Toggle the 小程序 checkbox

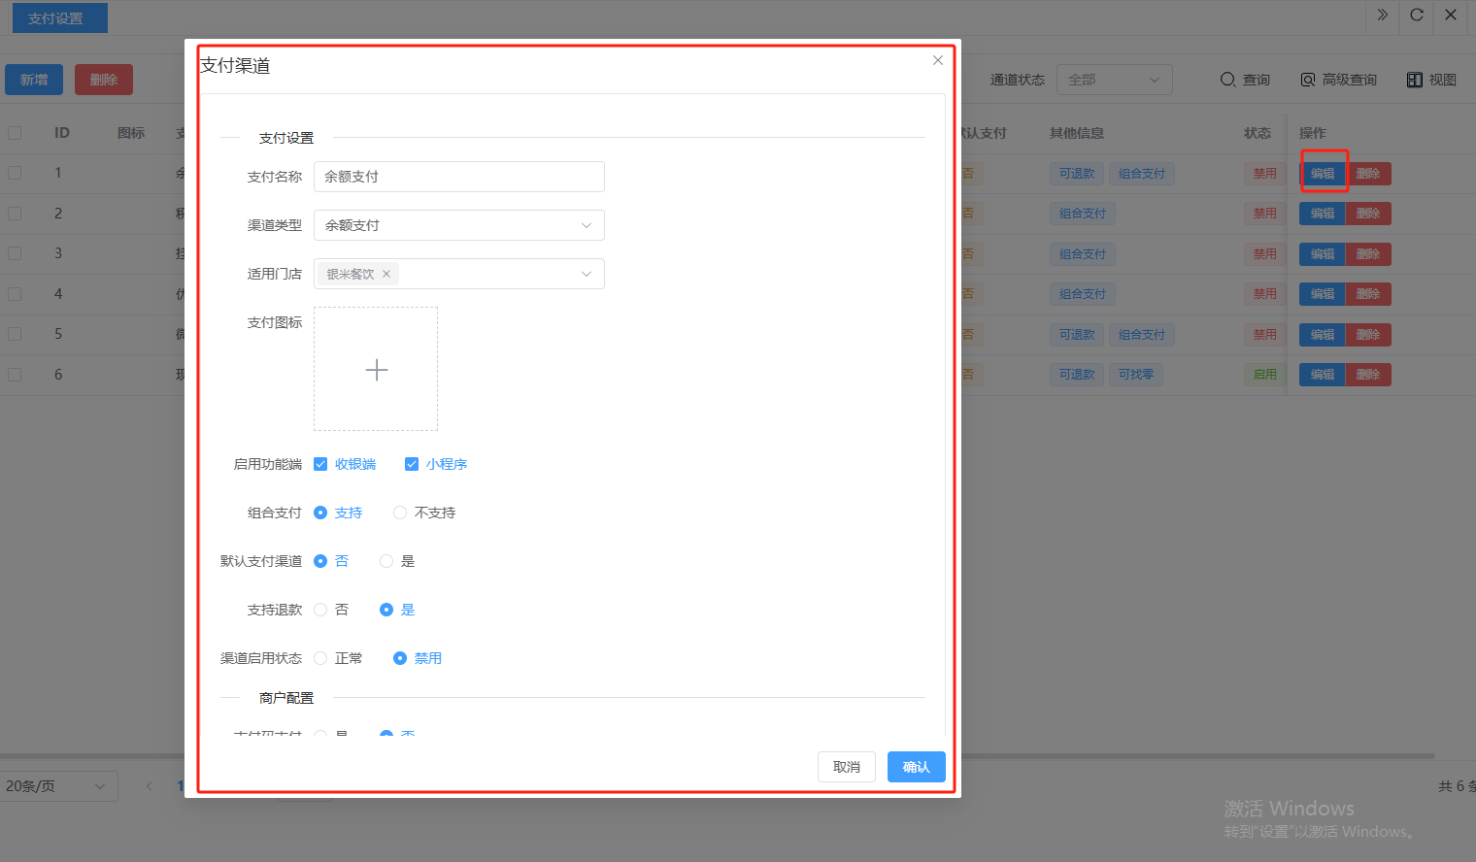coord(412,464)
